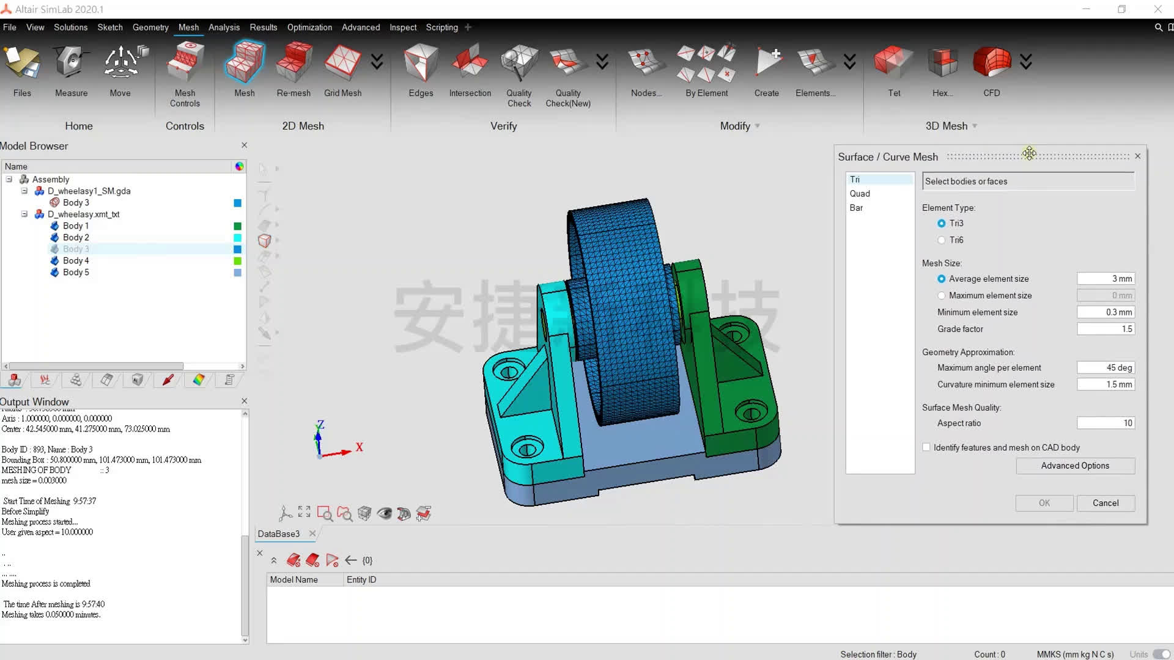Expand more 2D Mesh tools chevron

click(377, 62)
